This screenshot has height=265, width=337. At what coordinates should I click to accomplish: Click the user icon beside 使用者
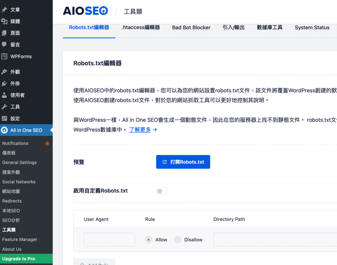coord(4,95)
